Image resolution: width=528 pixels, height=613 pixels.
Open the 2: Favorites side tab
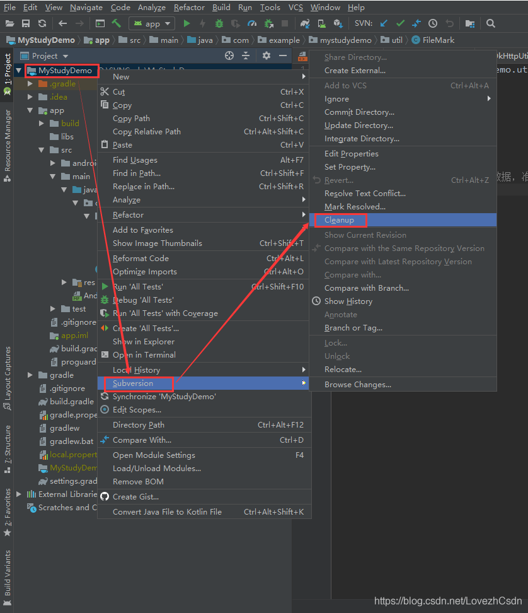coord(7,513)
